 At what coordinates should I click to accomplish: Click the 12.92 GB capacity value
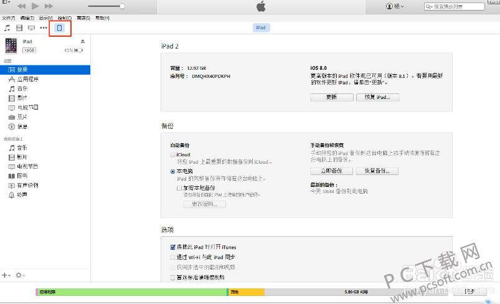(196, 68)
